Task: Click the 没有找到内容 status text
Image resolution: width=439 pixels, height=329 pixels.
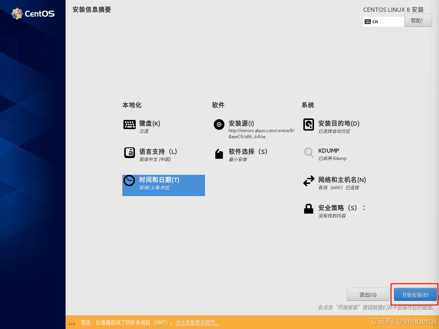Action: pos(332,216)
